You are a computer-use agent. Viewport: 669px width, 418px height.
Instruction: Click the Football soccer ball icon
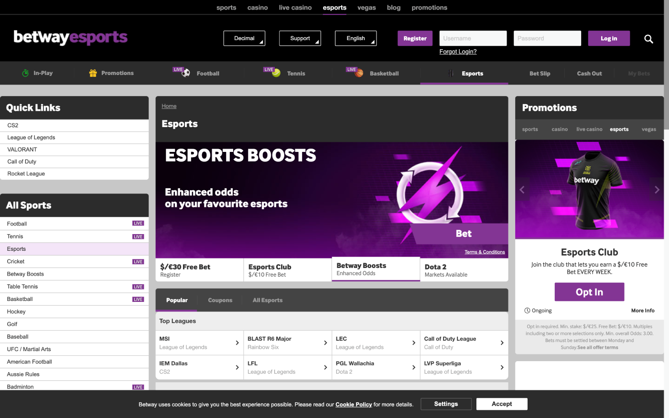186,73
